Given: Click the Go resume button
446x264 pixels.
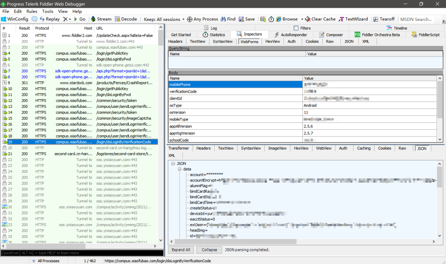Looking at the screenshot, I should point(80,19).
